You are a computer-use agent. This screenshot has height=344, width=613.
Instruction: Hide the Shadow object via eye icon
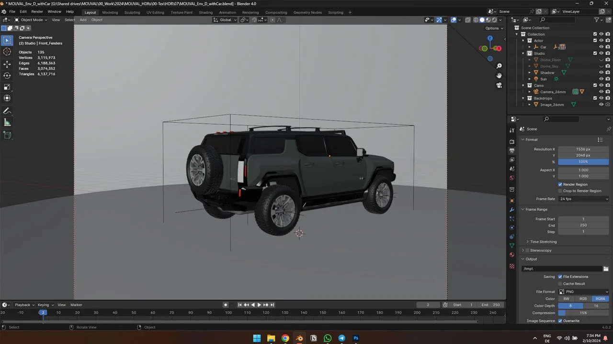click(601, 72)
